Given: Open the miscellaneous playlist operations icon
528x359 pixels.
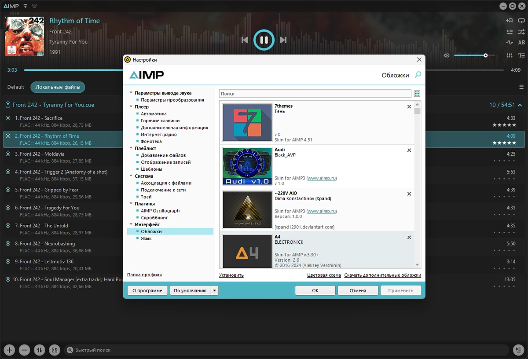Looking at the screenshot, I should [55, 350].
